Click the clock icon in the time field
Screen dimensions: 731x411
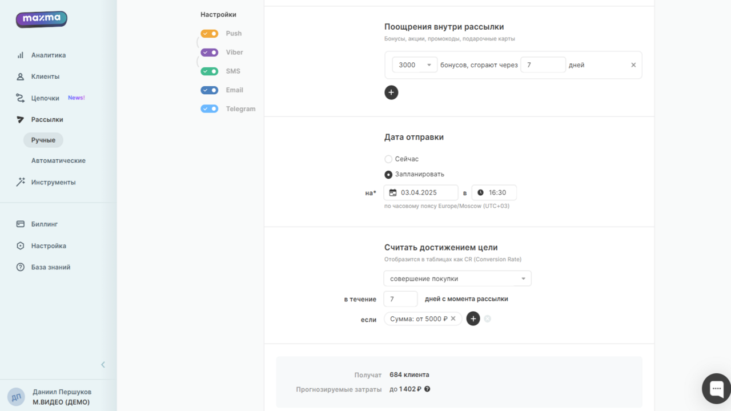pyautogui.click(x=480, y=193)
